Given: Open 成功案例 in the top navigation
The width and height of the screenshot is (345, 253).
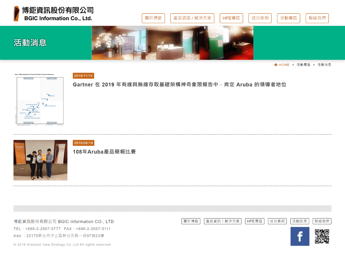Looking at the screenshot, I should pyautogui.click(x=260, y=18).
